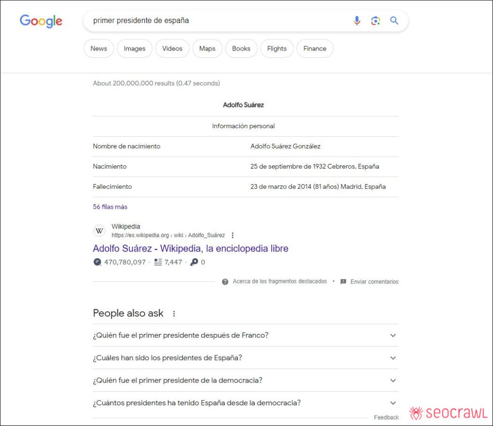Screen dimensions: 493x426
Task: Click the traffic metric icon showing 470,780,097
Action: pos(97,262)
